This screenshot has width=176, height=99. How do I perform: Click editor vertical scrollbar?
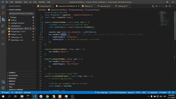175,25
